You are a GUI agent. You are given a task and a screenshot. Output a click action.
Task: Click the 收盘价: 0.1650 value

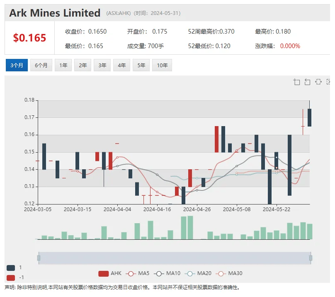coord(86,32)
